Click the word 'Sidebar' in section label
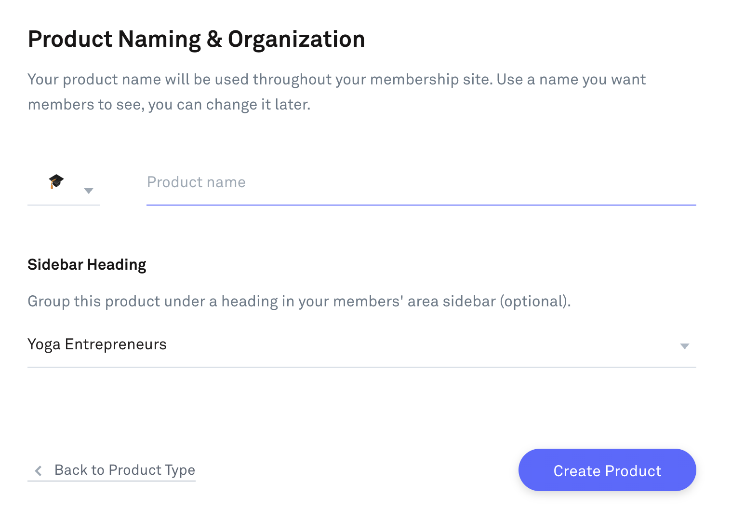 [x=55, y=265]
